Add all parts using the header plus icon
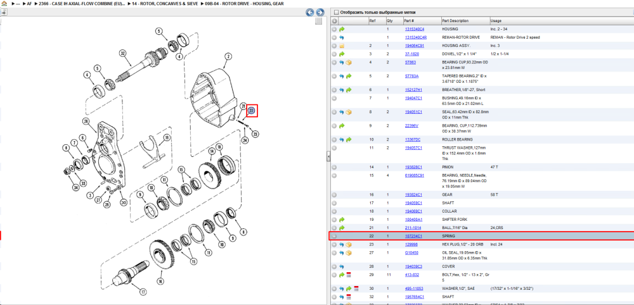Image resolution: width=634 pixels, height=305 pixels. tap(334, 21)
